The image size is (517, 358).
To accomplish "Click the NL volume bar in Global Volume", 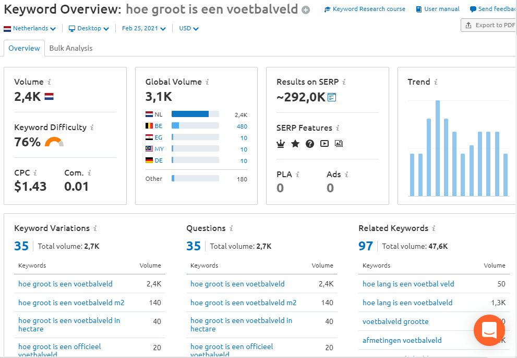I will (x=195, y=114).
